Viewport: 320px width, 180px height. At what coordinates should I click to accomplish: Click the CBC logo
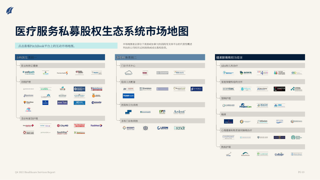coord(279,105)
